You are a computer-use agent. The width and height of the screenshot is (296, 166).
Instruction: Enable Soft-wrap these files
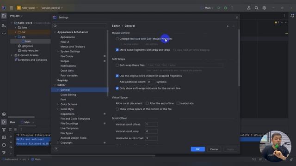click(117, 65)
